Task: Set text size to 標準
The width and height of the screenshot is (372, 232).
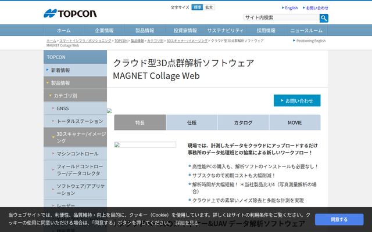Action: pos(197,8)
